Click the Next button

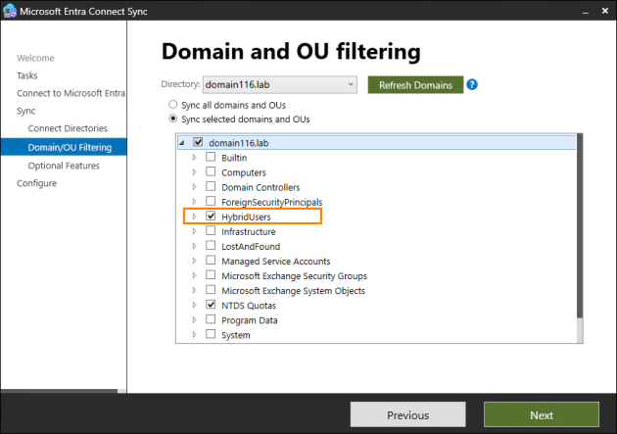coord(542,414)
